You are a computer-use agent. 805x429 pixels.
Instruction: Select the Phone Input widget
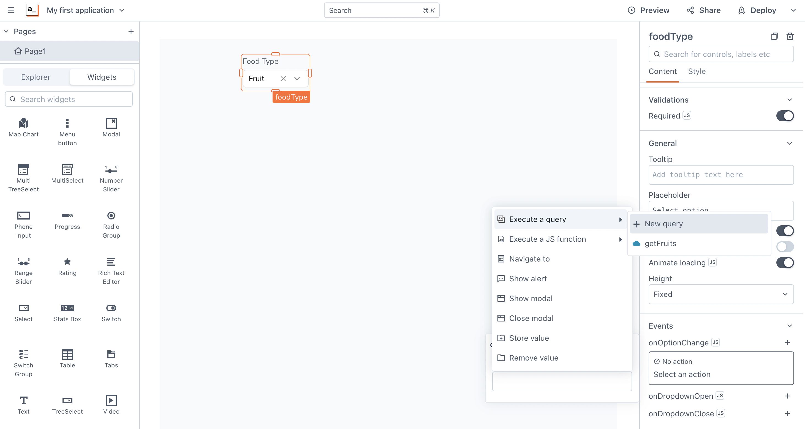23,224
